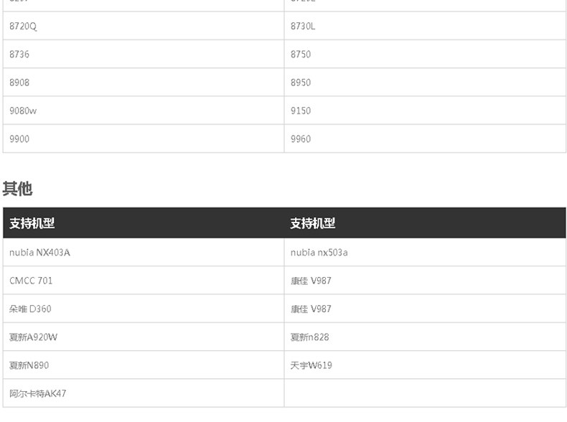The image size is (567, 422).
Task: Click the nubia nx503a entry
Action: [x=319, y=253]
